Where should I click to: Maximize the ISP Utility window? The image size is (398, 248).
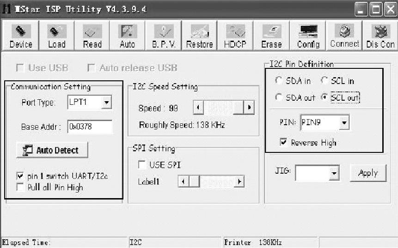pos(376,9)
